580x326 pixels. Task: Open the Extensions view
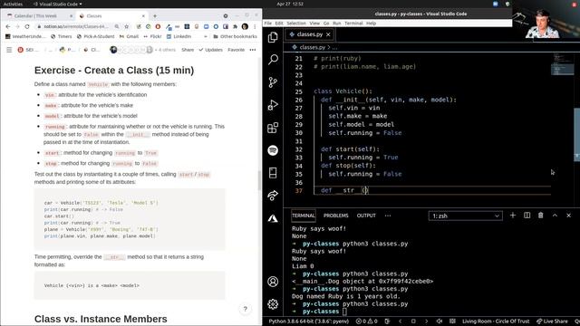click(273, 128)
